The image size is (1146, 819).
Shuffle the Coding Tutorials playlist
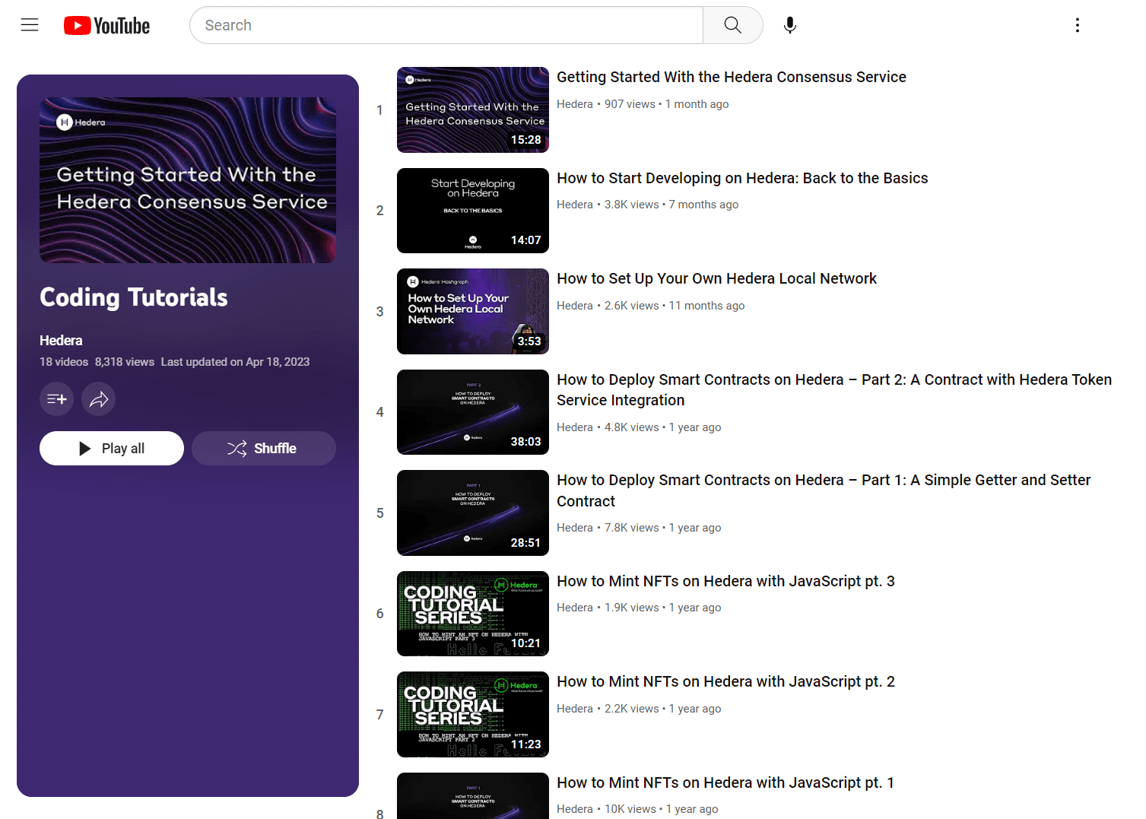(263, 449)
